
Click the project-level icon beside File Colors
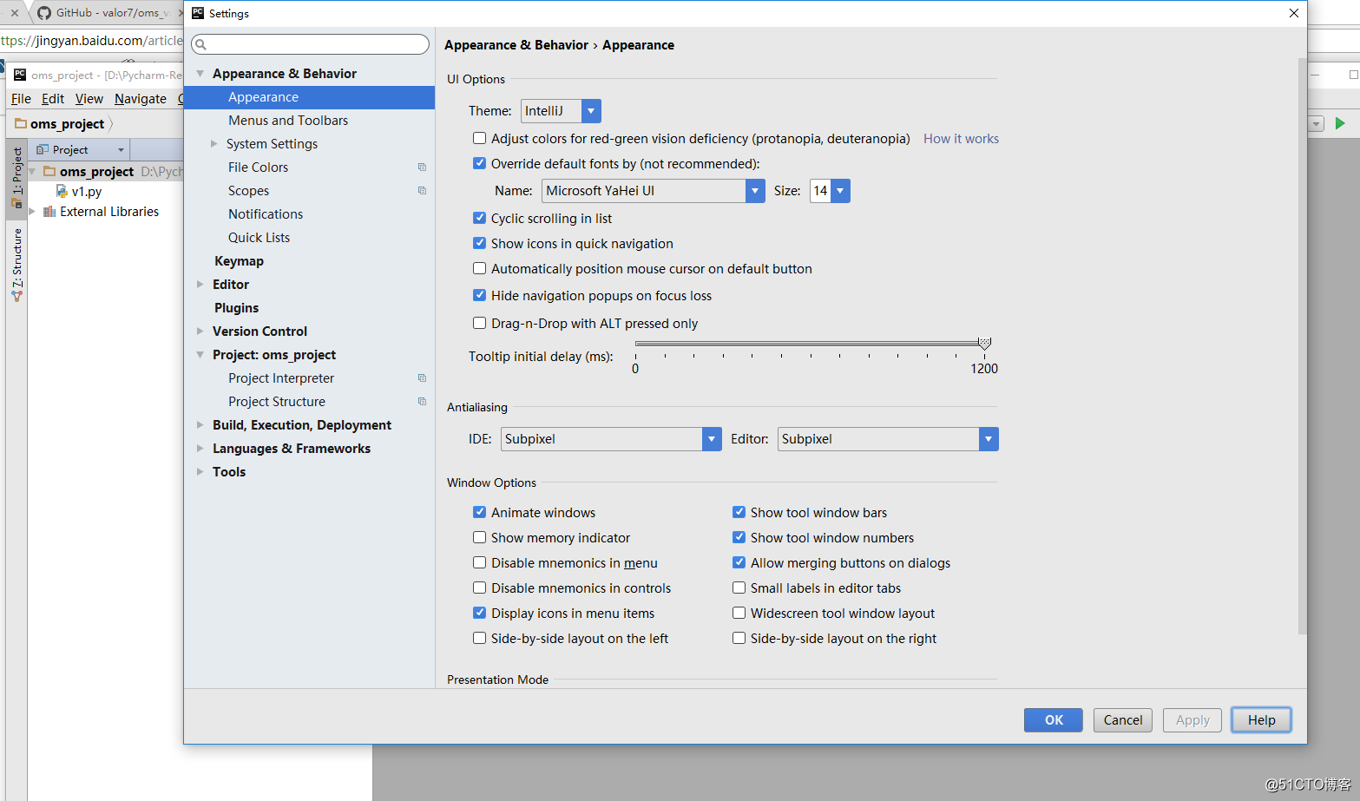tap(422, 167)
